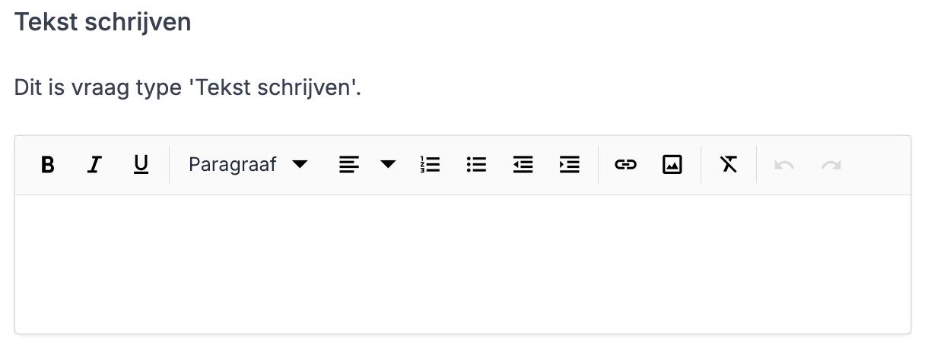The height and width of the screenshot is (354, 928).
Task: Open the Paragraaf style dropdown
Action: tap(233, 164)
